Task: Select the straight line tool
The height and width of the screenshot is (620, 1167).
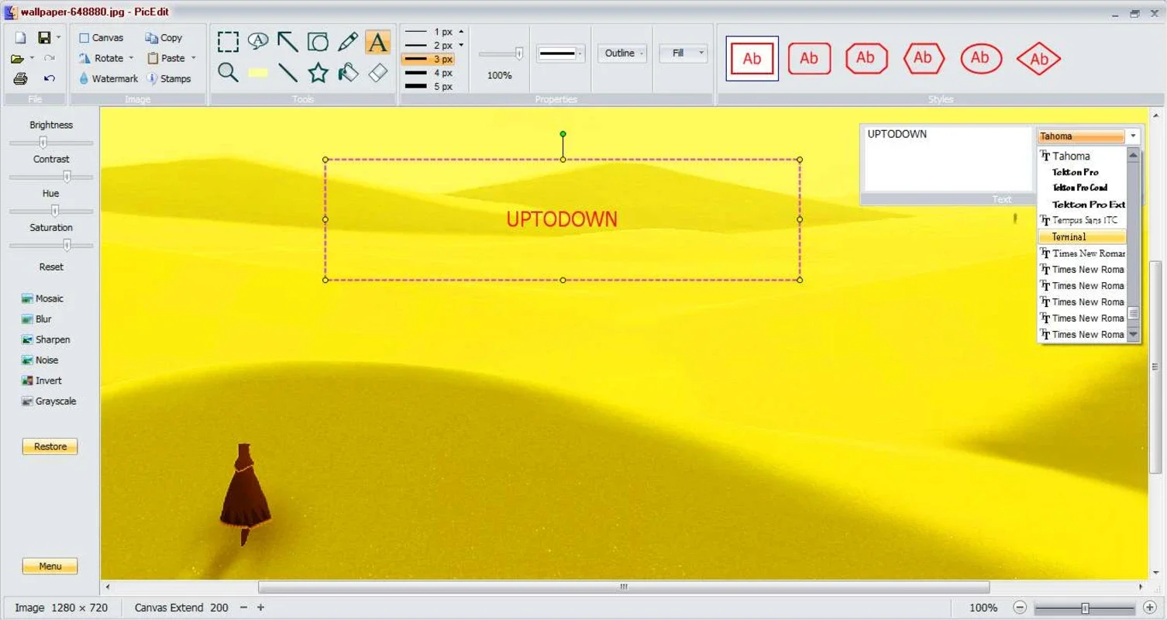Action: (x=287, y=72)
